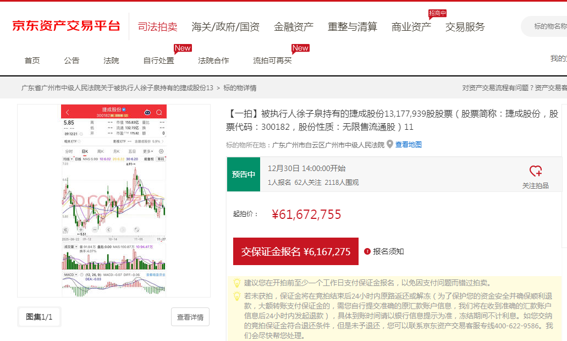The image size is (567, 341).
Task: Click the 关注拍品 label
Action: click(535, 185)
